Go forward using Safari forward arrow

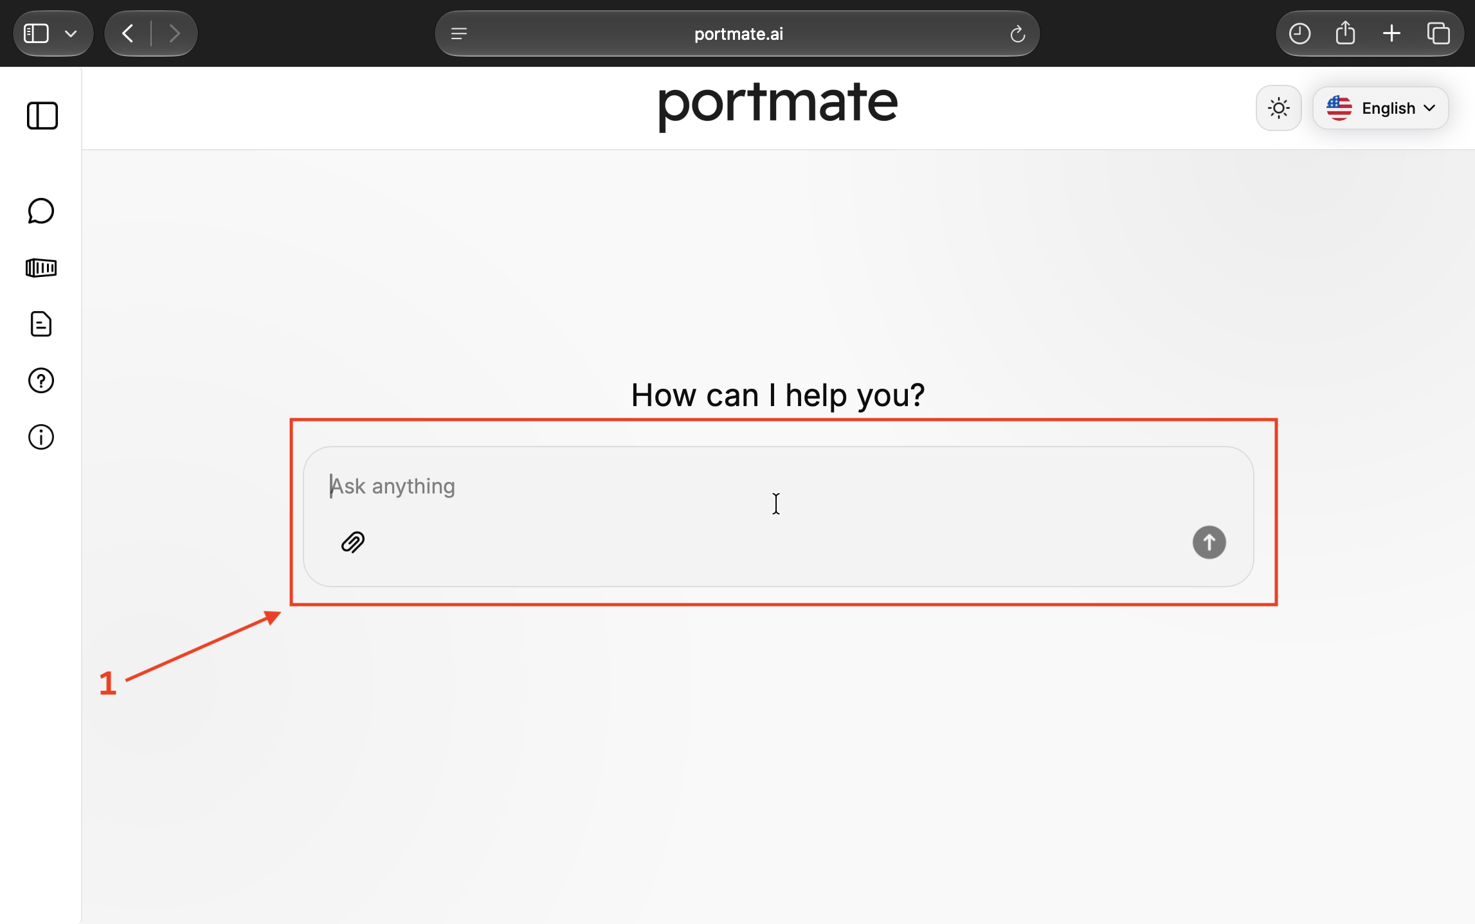coord(174,33)
